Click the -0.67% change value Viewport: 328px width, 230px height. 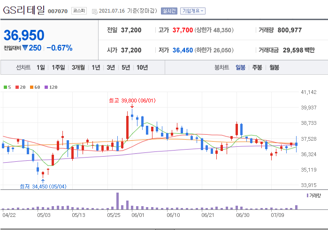(60, 48)
